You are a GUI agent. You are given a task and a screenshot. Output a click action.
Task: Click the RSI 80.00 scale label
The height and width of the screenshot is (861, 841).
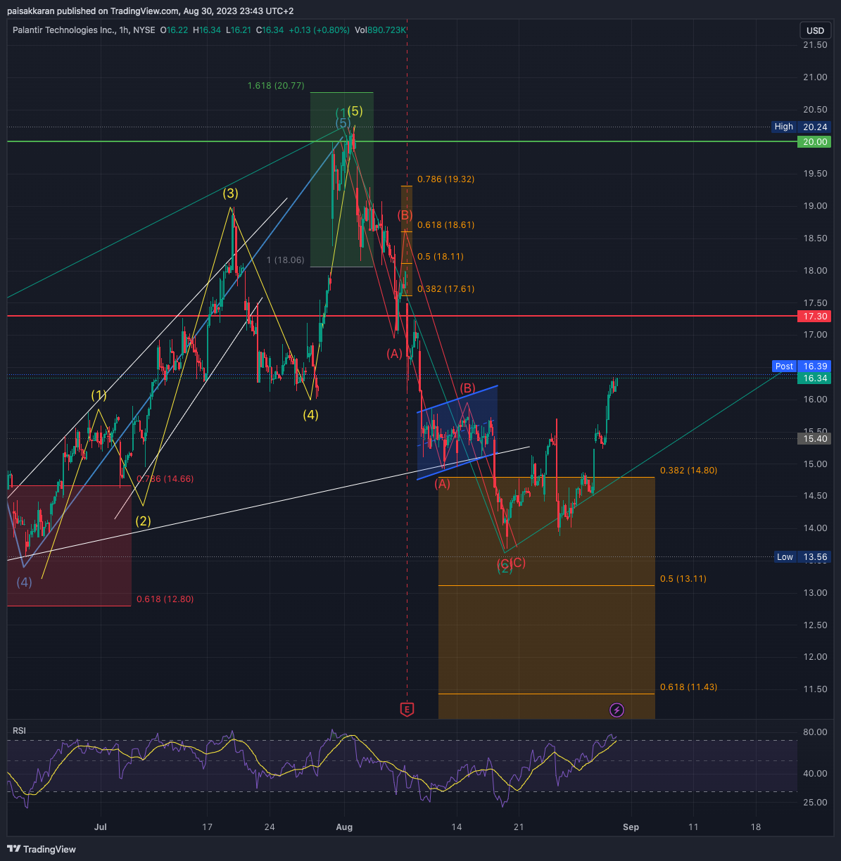(815, 732)
